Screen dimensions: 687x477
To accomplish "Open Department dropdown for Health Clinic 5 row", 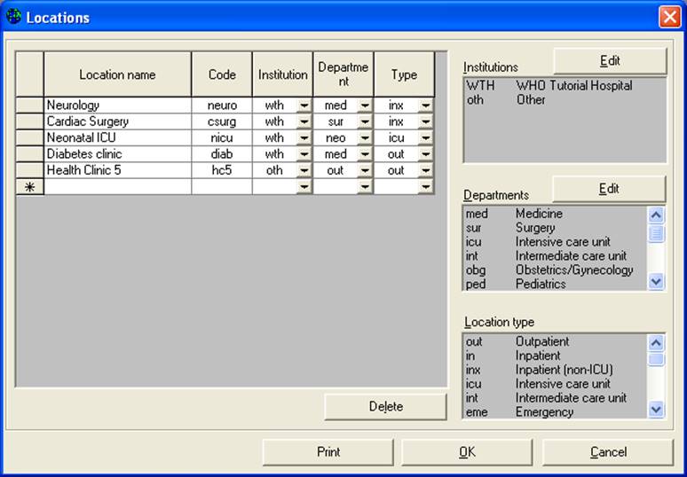I will 365,170.
